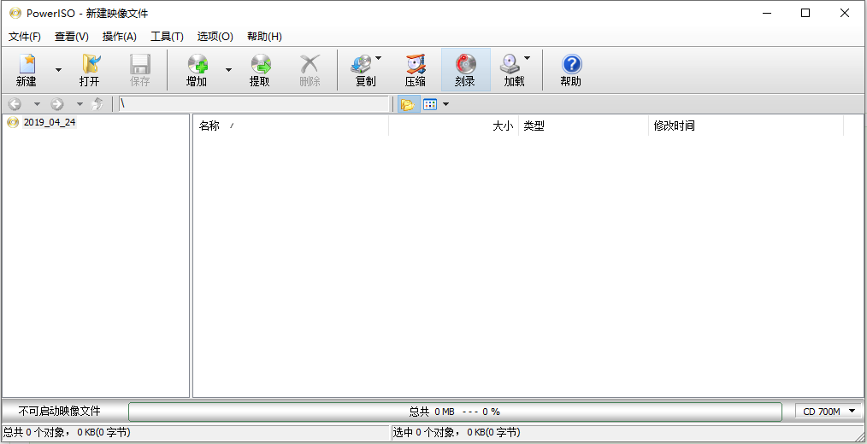Toggle the folder tree pane button
Screen dimensions: 867x444
click(407, 104)
